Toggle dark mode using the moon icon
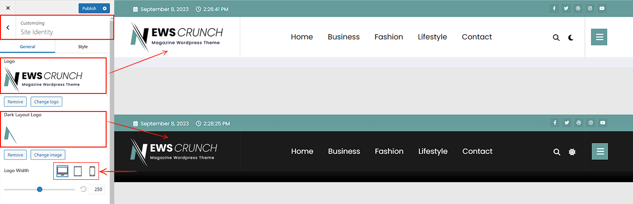 571,37
